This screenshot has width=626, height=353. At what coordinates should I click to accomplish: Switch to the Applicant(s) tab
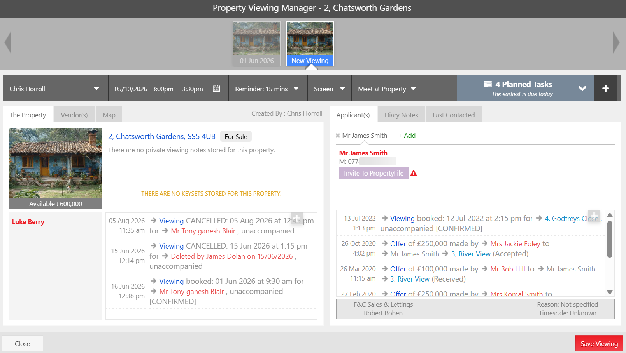click(353, 115)
